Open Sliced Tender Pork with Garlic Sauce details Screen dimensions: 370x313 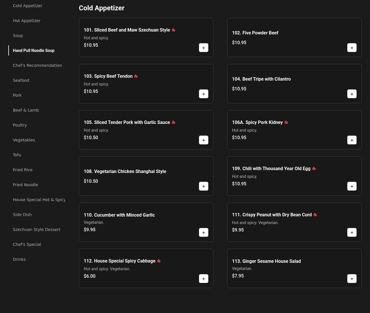tap(127, 123)
